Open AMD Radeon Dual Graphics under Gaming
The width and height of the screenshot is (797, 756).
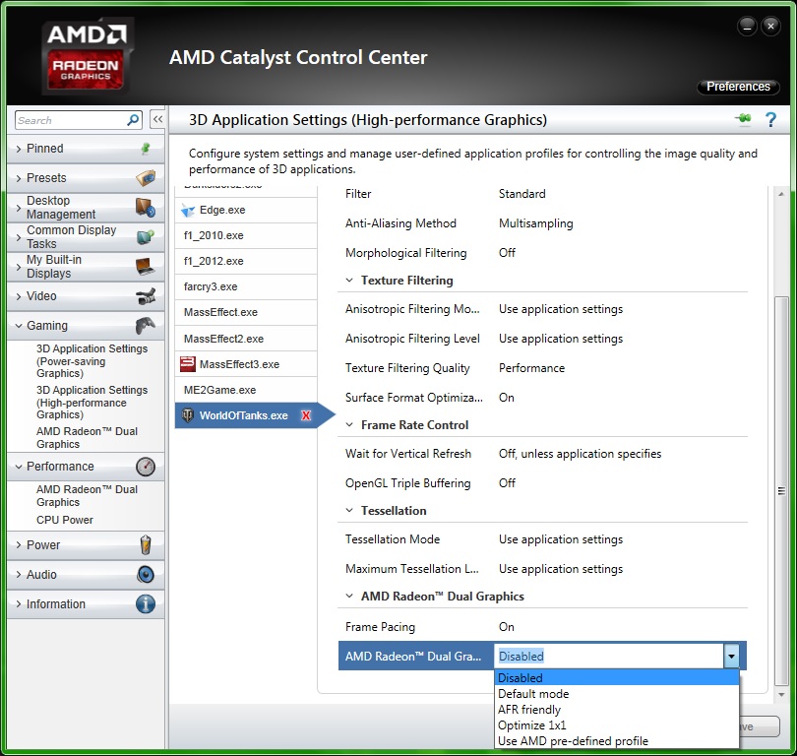coord(87,438)
